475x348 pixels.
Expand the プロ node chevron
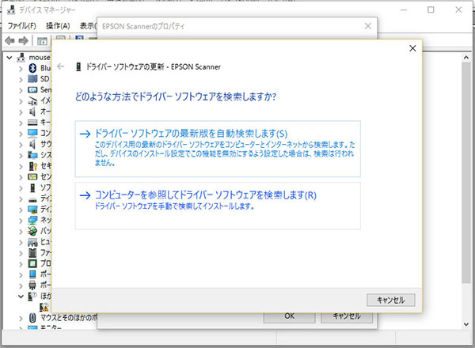coord(21,264)
